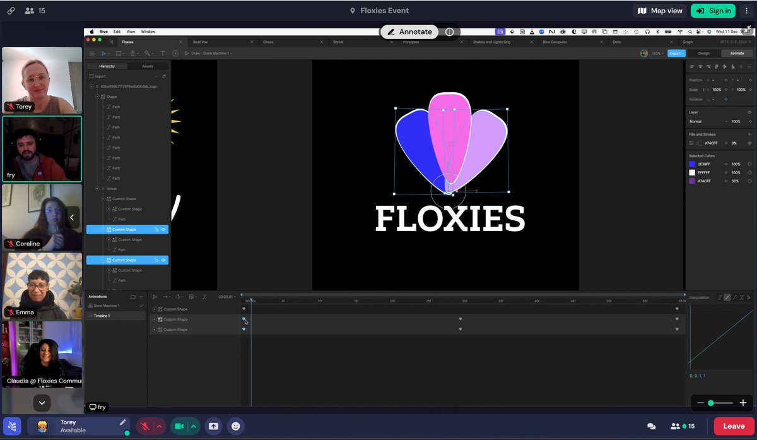This screenshot has height=440, width=757.
Task: Click the lightning events tool icon
Action: (175, 54)
